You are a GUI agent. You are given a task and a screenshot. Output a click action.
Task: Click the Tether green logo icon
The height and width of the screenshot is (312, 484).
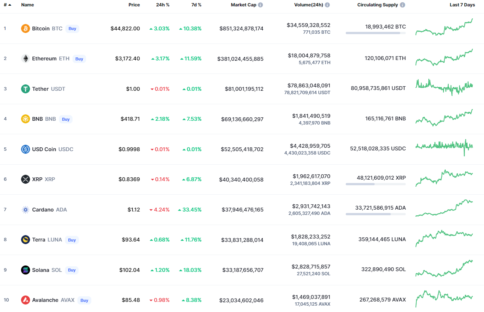click(x=26, y=89)
